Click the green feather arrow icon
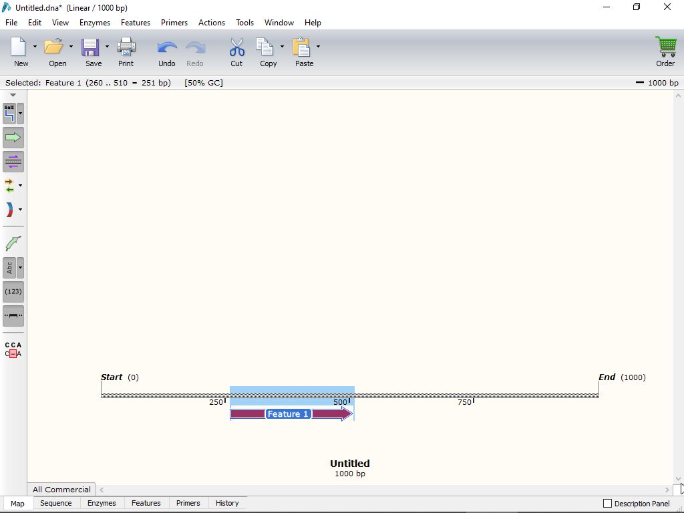 pyautogui.click(x=13, y=244)
